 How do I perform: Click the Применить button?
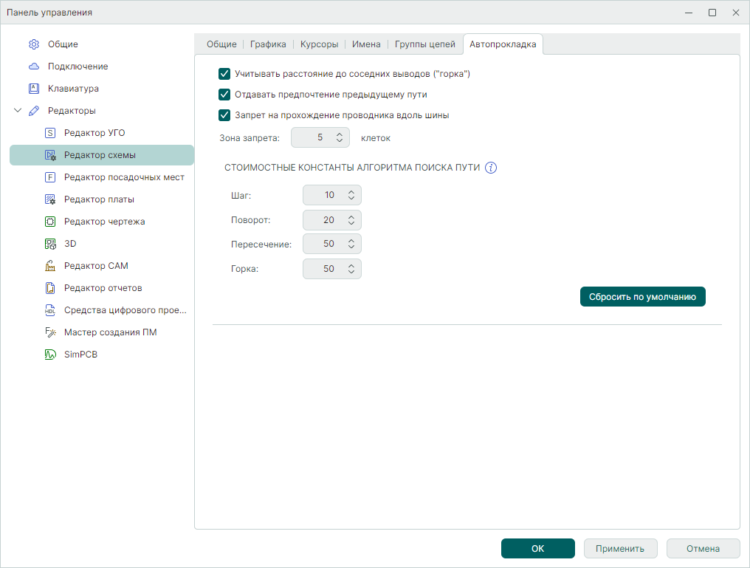pos(621,549)
